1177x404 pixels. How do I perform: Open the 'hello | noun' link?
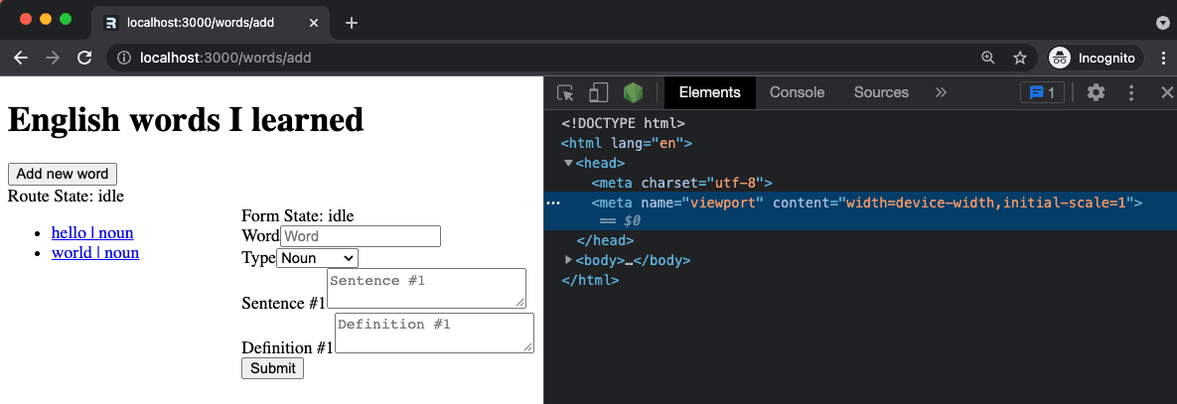pyautogui.click(x=92, y=233)
